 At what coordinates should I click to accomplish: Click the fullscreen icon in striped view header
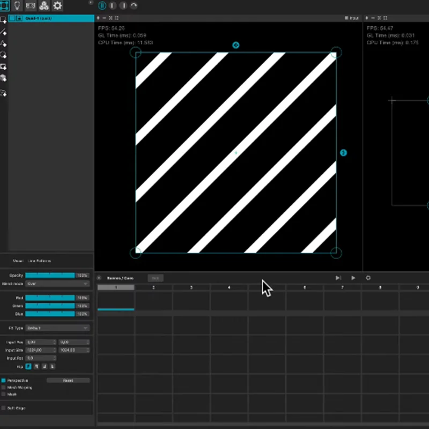117,18
